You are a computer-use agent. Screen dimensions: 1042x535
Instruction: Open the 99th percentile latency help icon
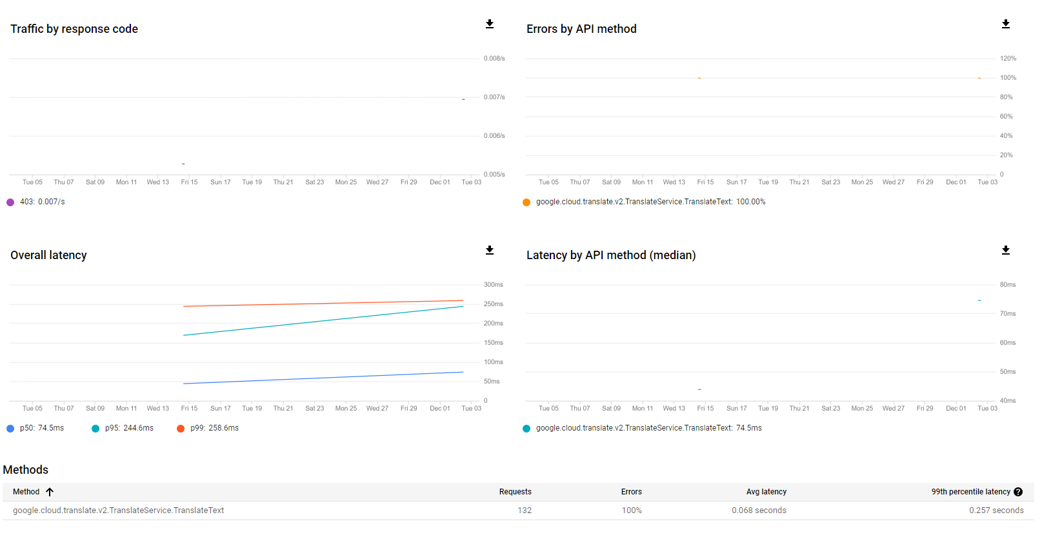point(1018,492)
